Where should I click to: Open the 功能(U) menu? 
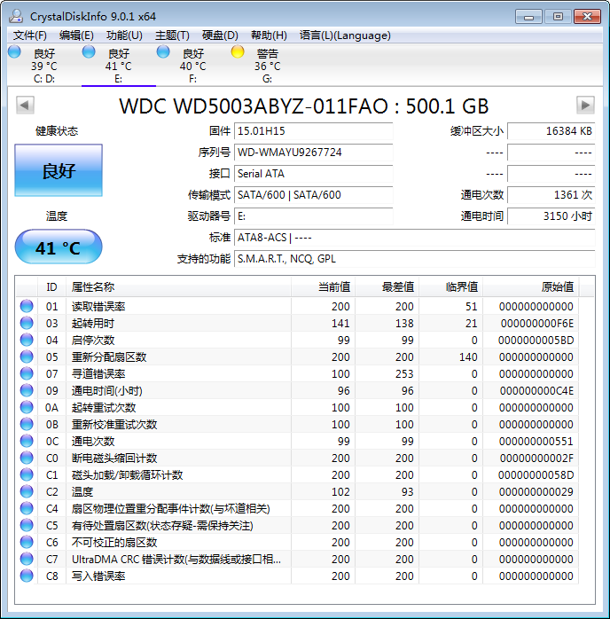pos(124,35)
